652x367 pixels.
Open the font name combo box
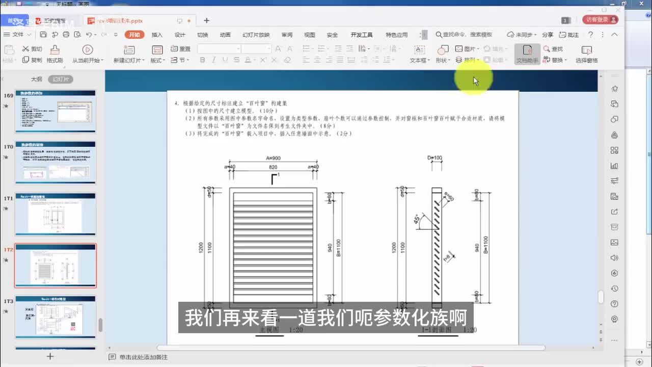click(x=219, y=49)
